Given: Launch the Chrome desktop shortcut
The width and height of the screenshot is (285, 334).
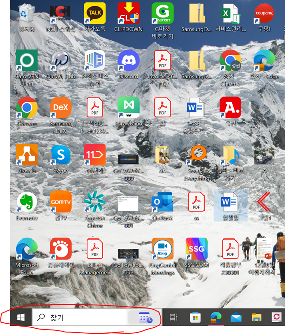Looking at the screenshot, I should click(27, 107).
